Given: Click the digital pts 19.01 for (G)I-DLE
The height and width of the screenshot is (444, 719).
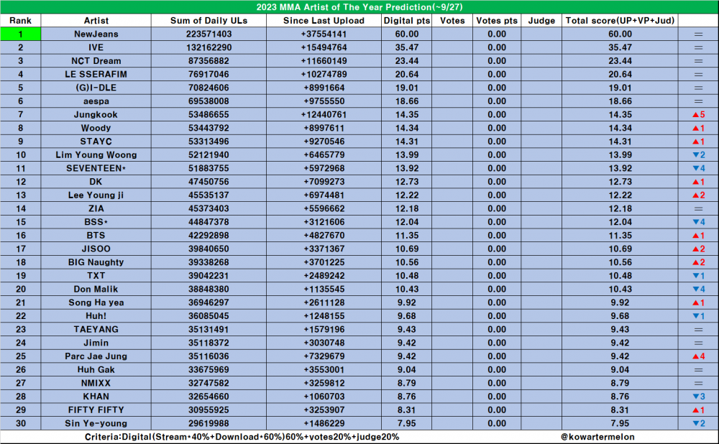Looking at the screenshot, I should 407,88.
